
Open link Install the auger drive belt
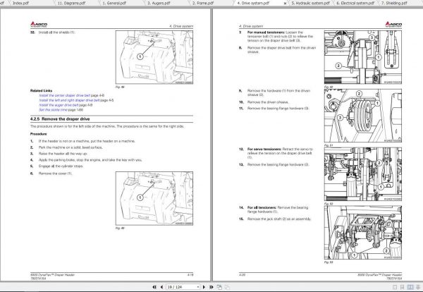click(x=59, y=105)
